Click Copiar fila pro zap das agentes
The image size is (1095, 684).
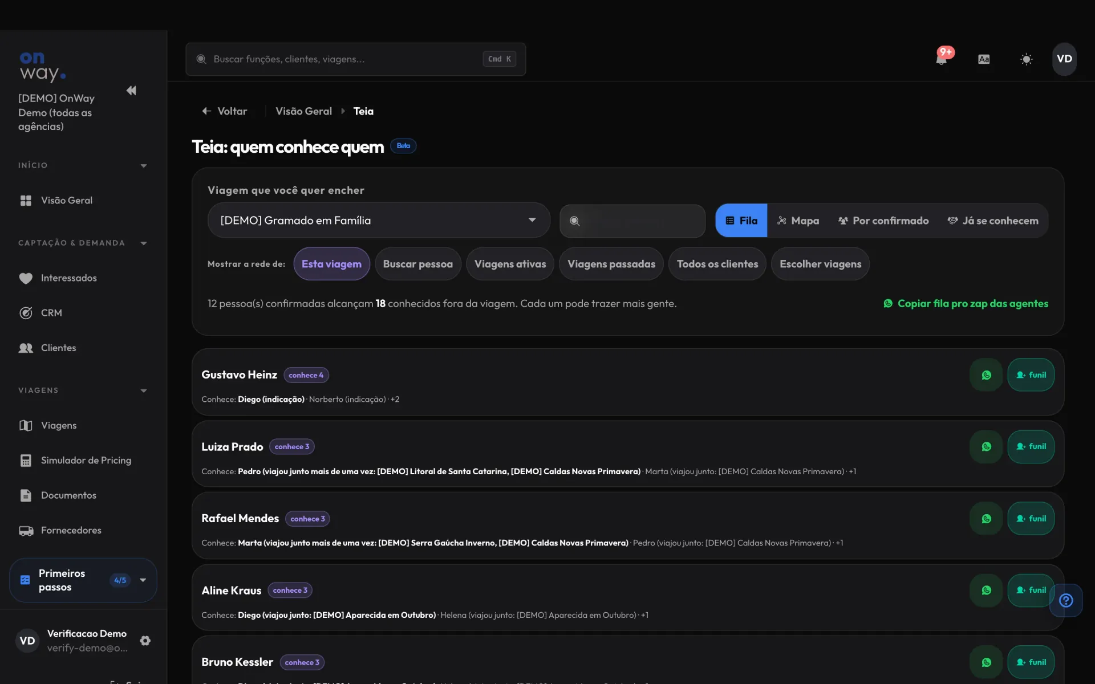[x=966, y=304]
